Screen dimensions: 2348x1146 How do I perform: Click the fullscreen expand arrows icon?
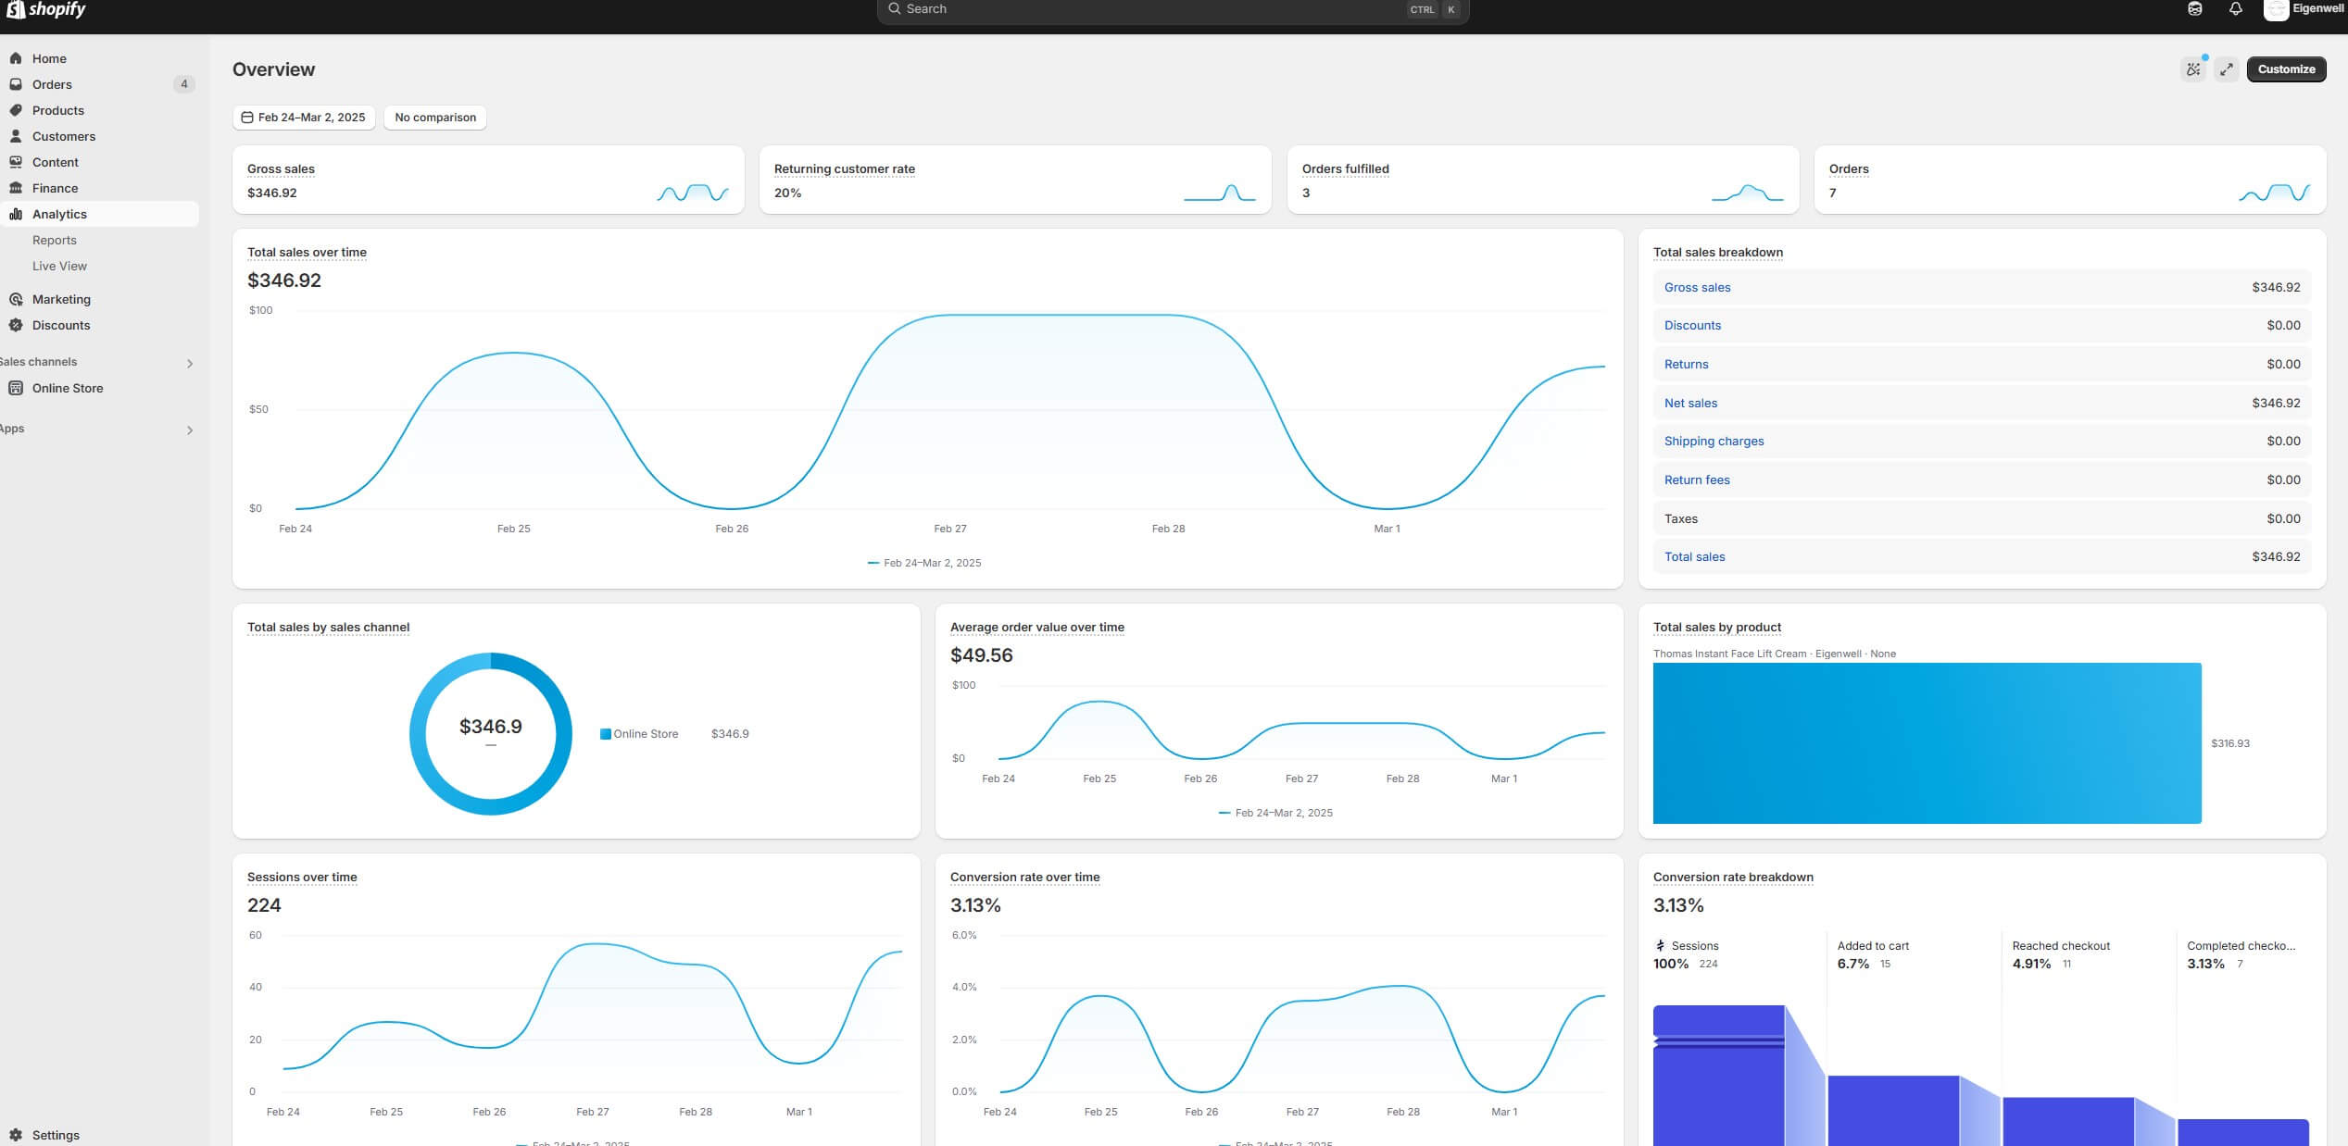[2227, 69]
